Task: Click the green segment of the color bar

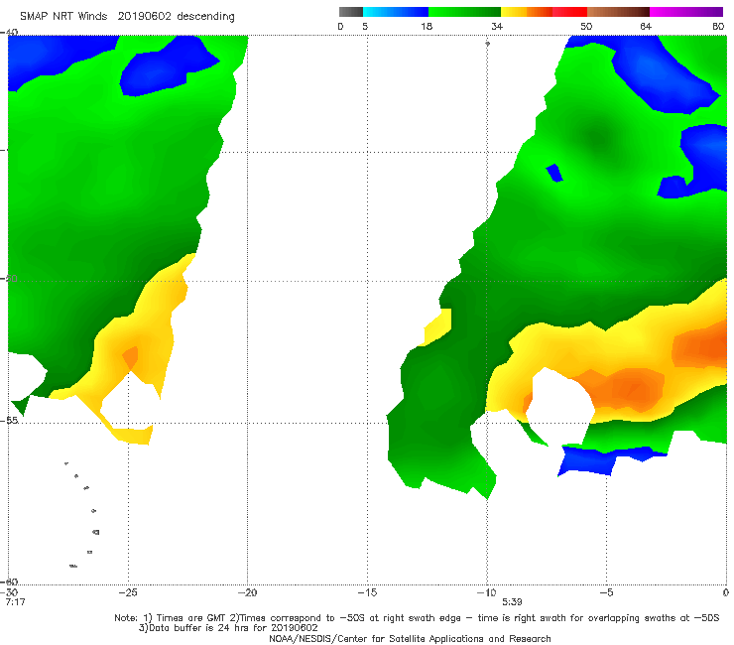Action: [x=464, y=12]
